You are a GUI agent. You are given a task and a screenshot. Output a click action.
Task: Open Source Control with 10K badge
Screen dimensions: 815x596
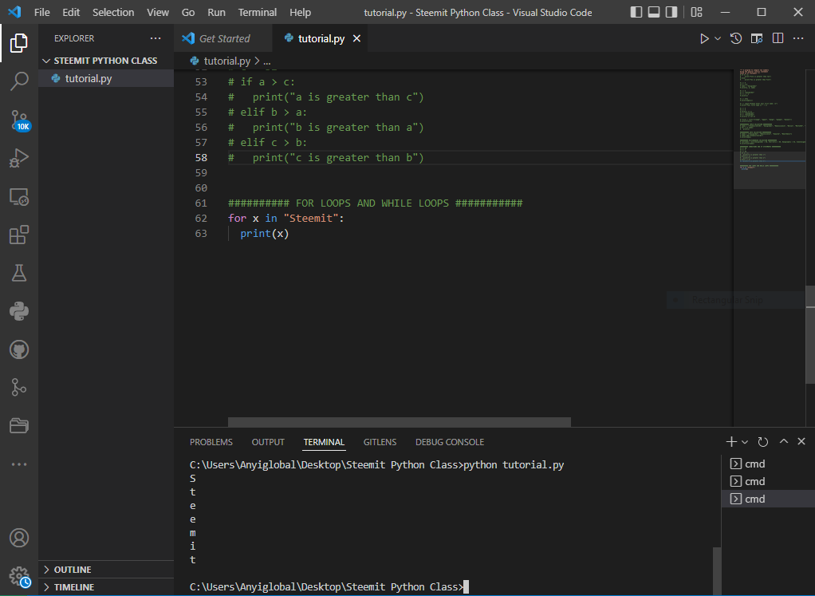click(19, 120)
